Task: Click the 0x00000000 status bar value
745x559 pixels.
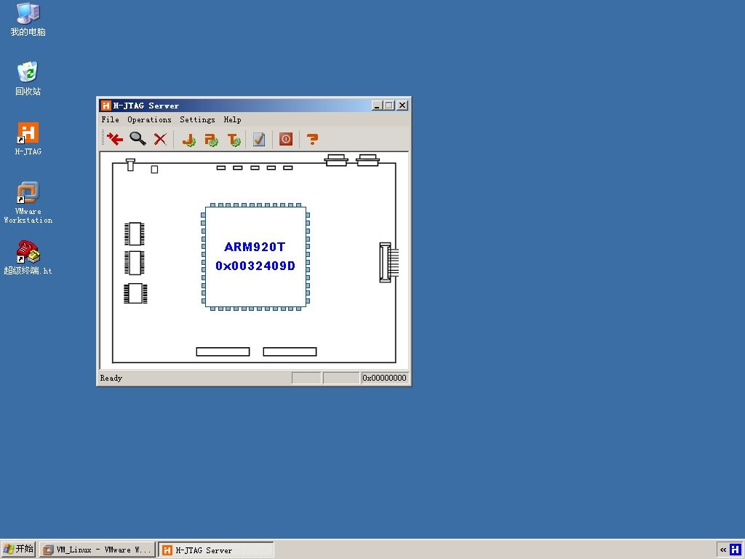Action: [384, 378]
